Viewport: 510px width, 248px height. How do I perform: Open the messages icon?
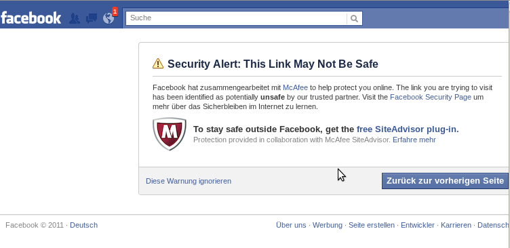[x=92, y=18]
